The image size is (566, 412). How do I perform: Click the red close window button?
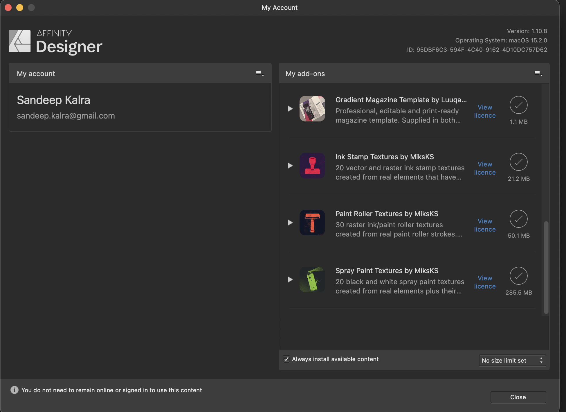(8, 8)
